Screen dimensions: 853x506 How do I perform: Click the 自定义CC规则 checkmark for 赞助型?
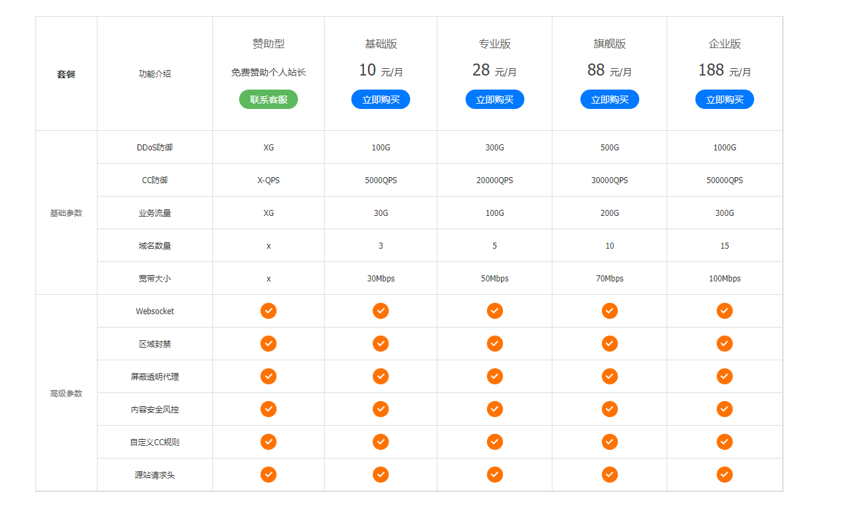point(269,442)
